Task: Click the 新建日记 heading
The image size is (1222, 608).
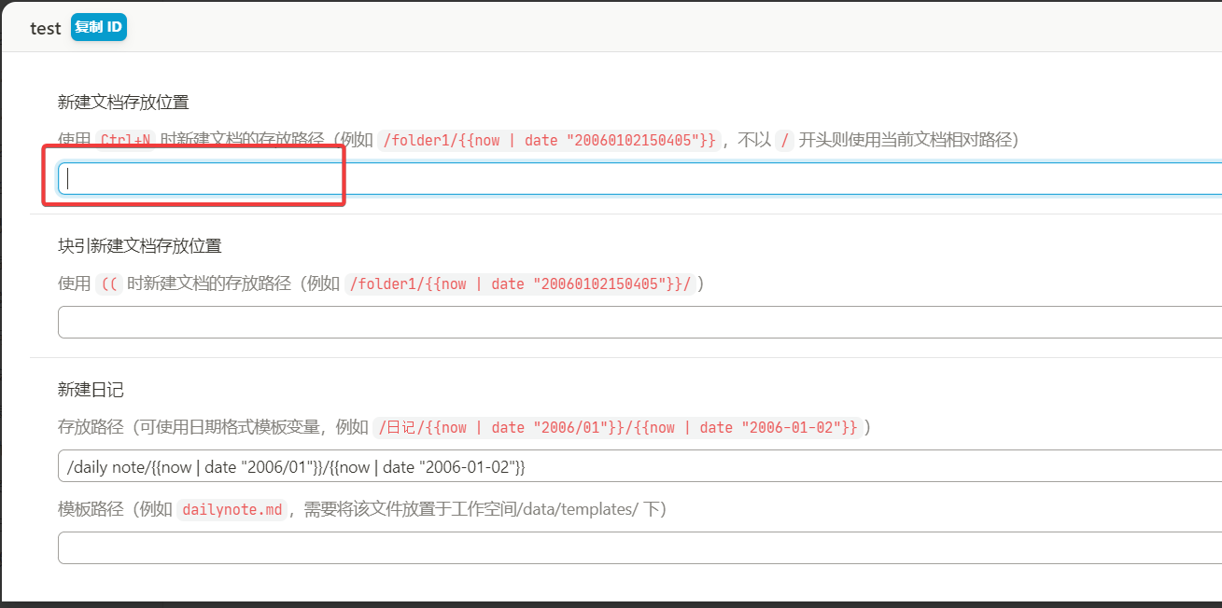Action: click(x=91, y=390)
